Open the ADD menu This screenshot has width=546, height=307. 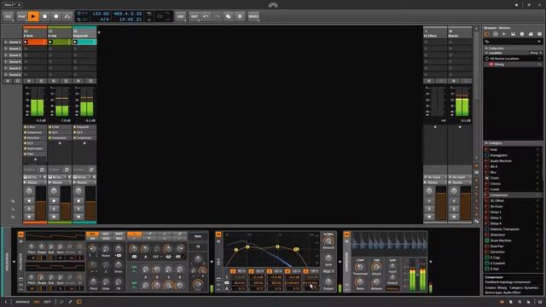180,16
